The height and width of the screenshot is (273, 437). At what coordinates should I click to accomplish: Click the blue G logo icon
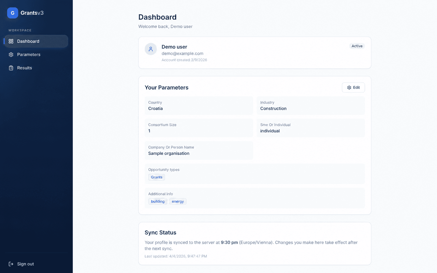13,13
